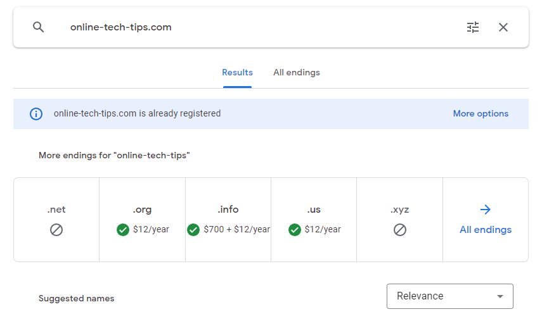Click the green checkmark under .us

tap(295, 230)
